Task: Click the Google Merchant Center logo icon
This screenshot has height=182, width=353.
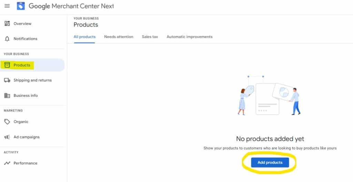Action: pos(21,6)
